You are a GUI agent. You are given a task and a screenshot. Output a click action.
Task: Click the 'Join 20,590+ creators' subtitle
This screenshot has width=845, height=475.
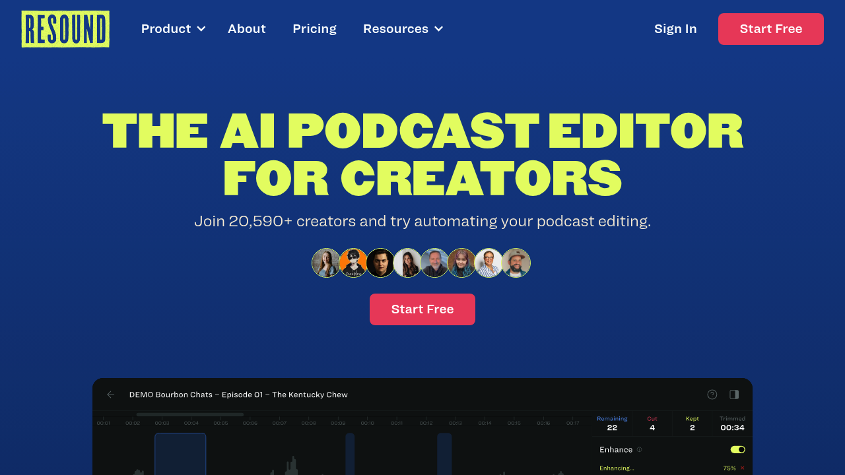(422, 221)
